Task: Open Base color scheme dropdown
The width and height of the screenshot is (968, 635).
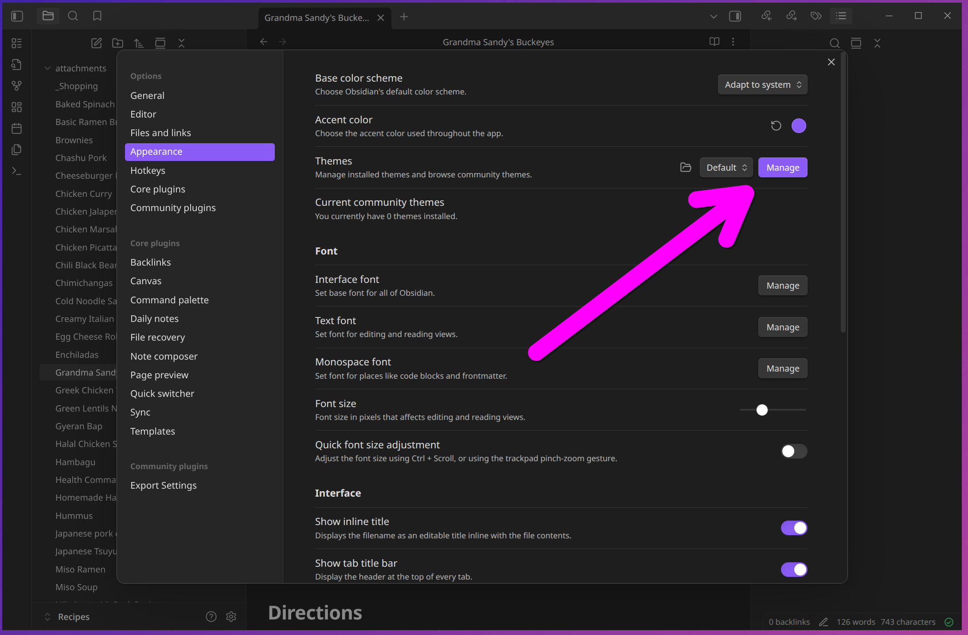Action: 762,85
